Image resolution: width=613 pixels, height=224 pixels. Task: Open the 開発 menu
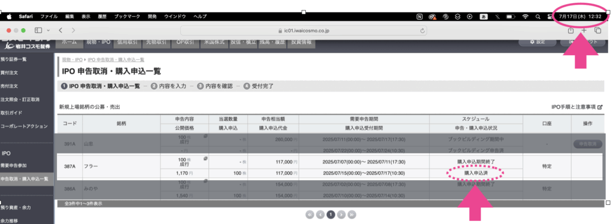152,16
